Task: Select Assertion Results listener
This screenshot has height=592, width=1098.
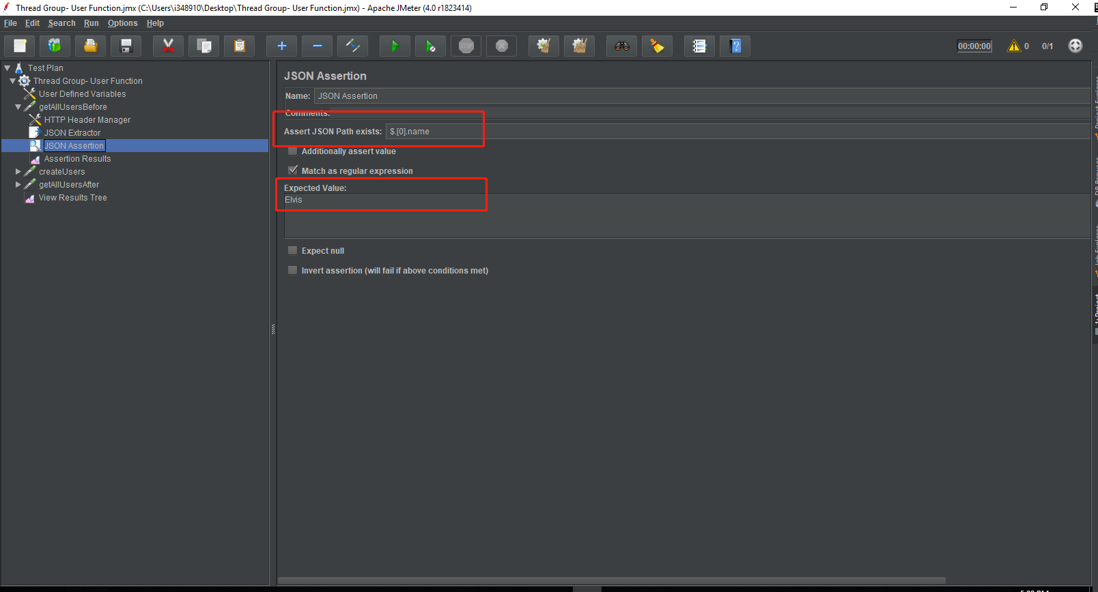Action: pos(78,159)
